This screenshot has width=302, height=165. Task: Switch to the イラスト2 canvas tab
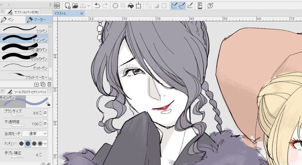coord(67,14)
